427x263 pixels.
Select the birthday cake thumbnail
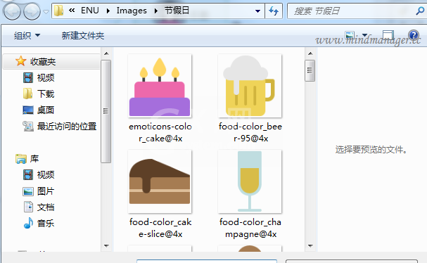pyautogui.click(x=160, y=86)
